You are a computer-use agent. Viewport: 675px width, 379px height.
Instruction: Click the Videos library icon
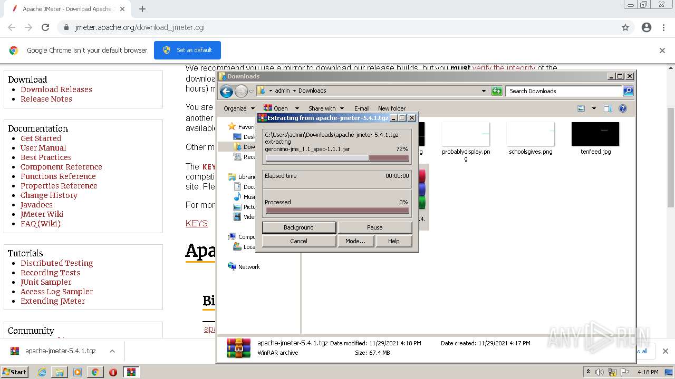pos(238,217)
